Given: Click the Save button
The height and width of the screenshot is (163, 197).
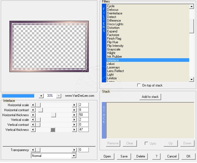Looking at the screenshot, I should click(x=124, y=156).
